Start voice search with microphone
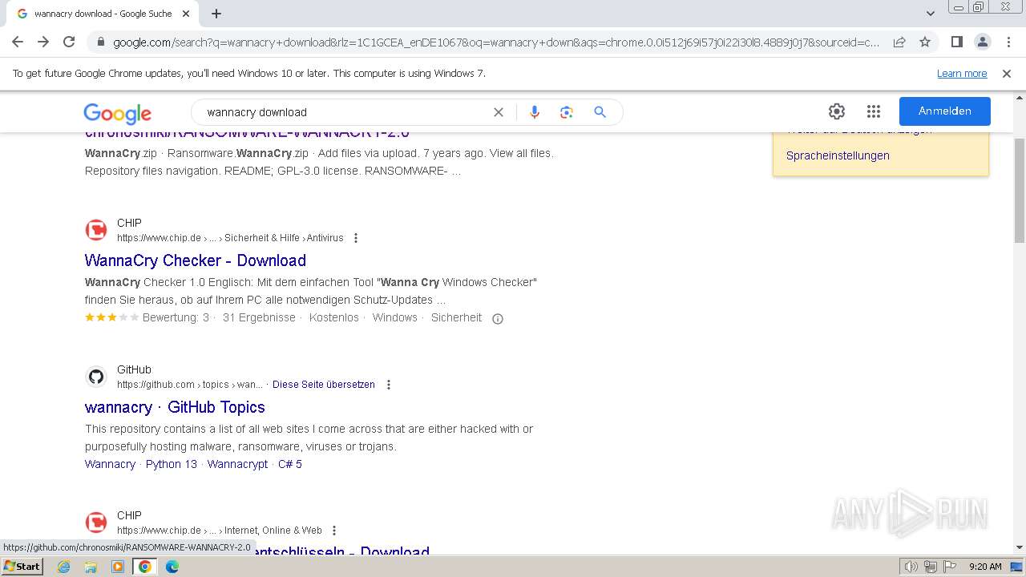The width and height of the screenshot is (1026, 577). pos(535,112)
